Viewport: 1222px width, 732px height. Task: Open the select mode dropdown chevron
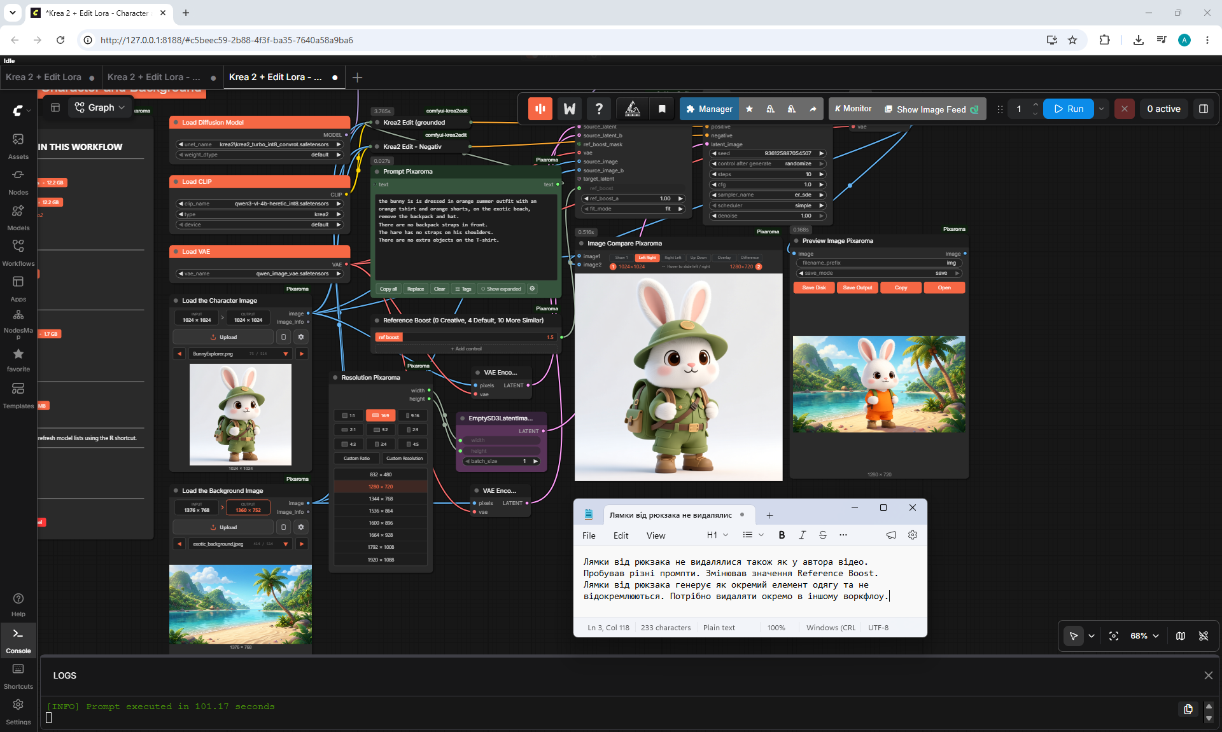1092,636
